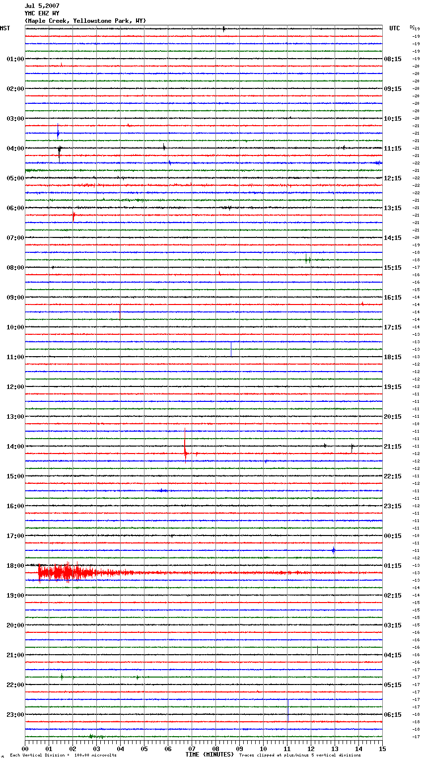
Task: Click the 11:15 UTC time label
Action: click(393, 149)
